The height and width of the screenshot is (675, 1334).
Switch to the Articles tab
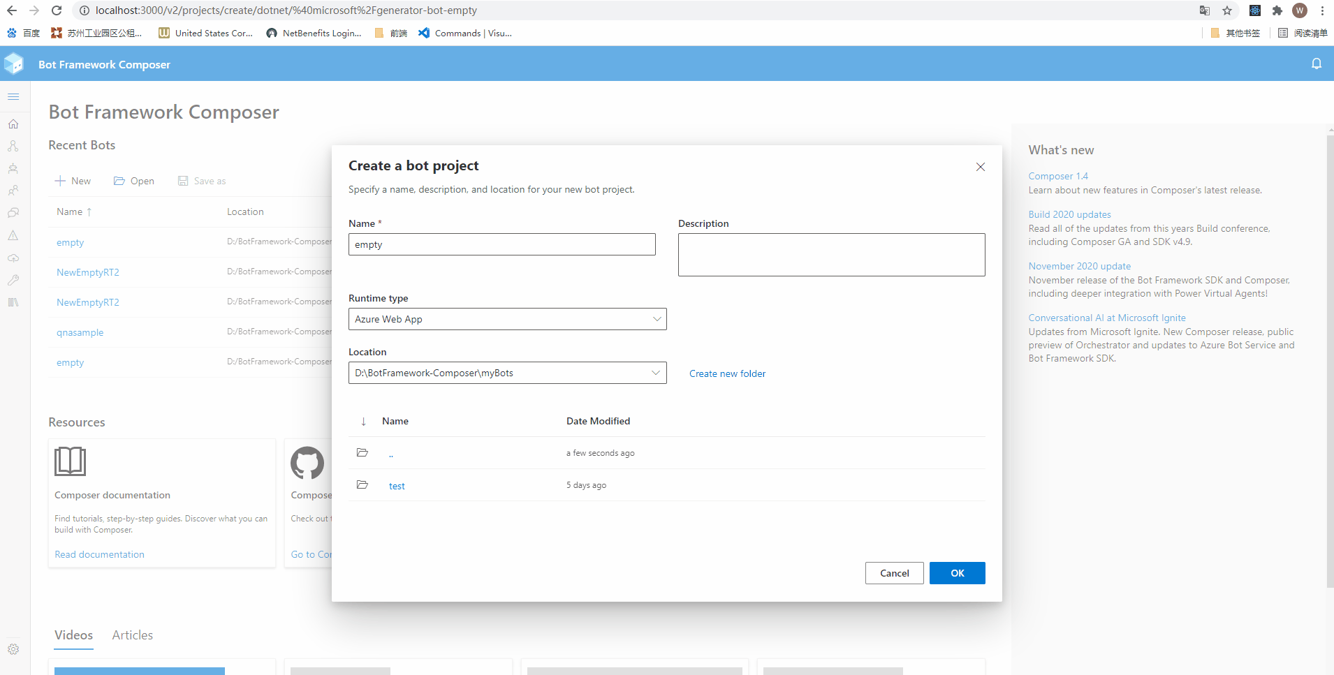point(133,635)
